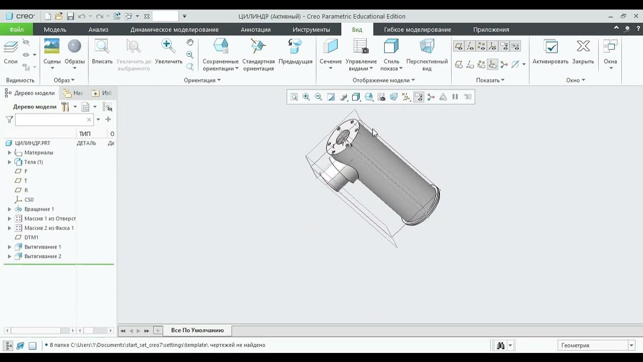Open Сохраненные ориентации dropdown

[221, 65]
